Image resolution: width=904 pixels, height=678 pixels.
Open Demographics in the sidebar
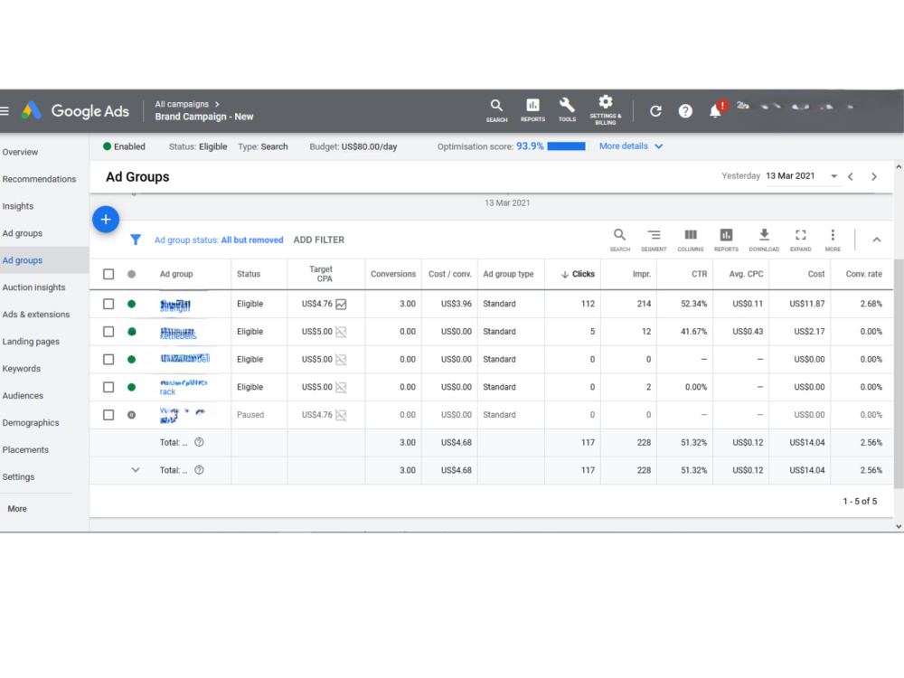(31, 422)
